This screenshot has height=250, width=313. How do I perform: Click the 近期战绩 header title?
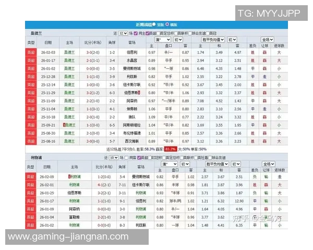point(144,24)
